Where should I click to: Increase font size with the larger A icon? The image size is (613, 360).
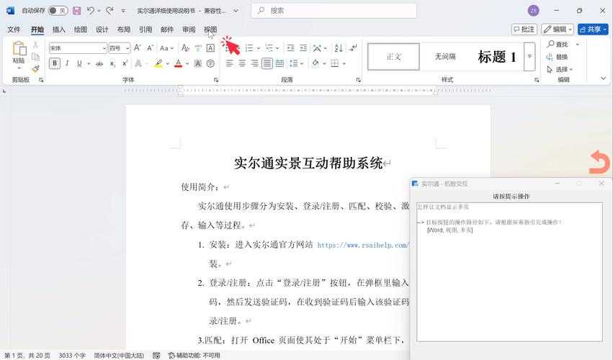[137, 48]
